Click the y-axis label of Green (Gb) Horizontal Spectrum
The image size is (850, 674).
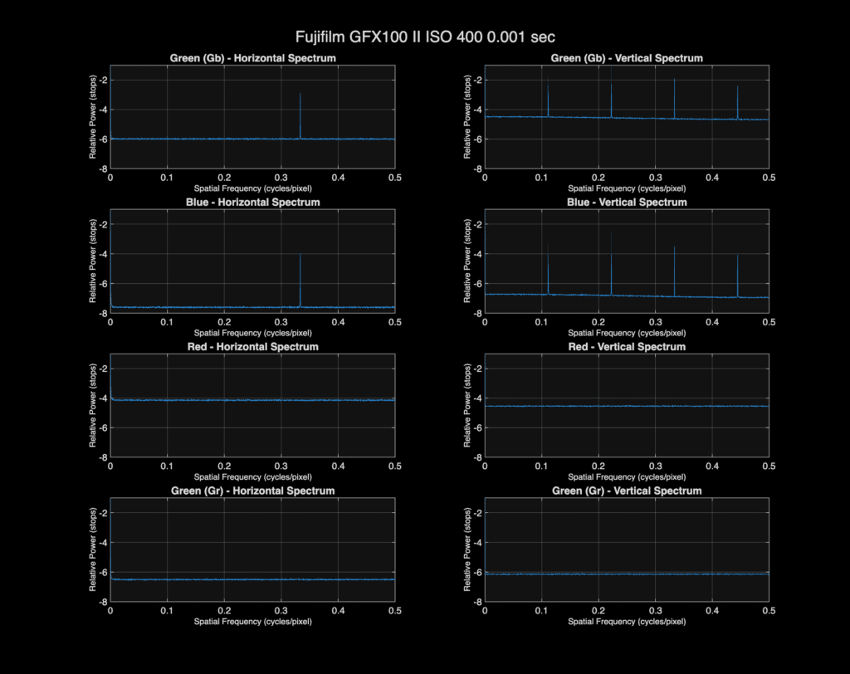coord(93,116)
